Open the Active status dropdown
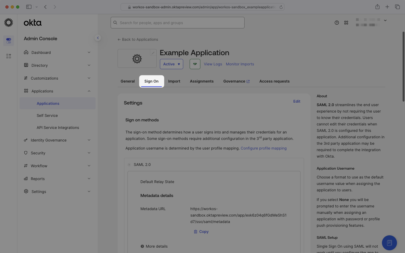This screenshot has width=405, height=253. tap(171, 64)
